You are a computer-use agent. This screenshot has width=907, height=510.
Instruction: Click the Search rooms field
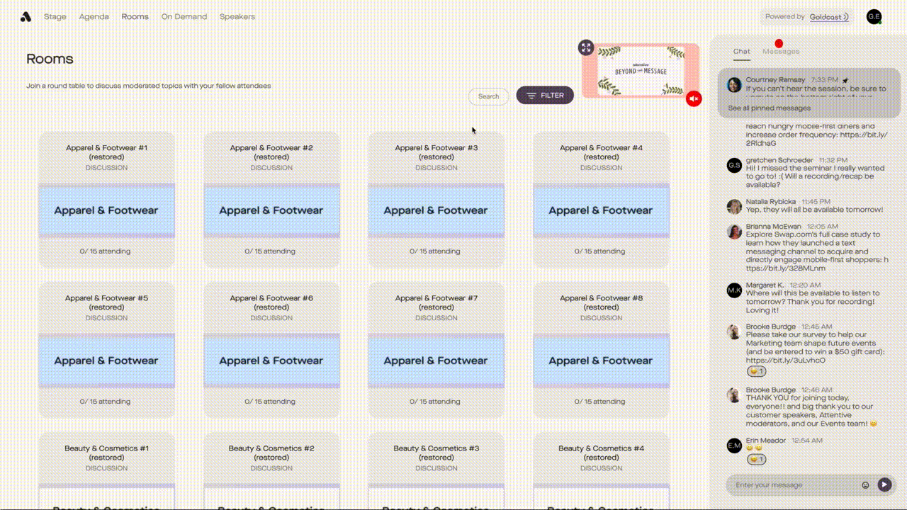tap(488, 96)
